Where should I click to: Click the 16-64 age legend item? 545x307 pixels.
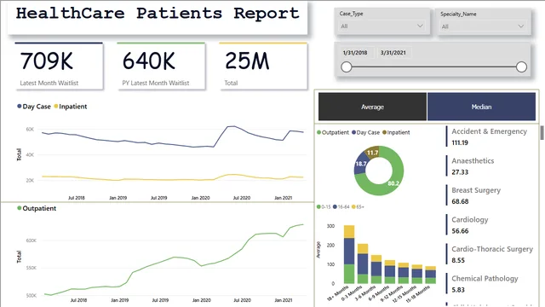[x=341, y=206]
